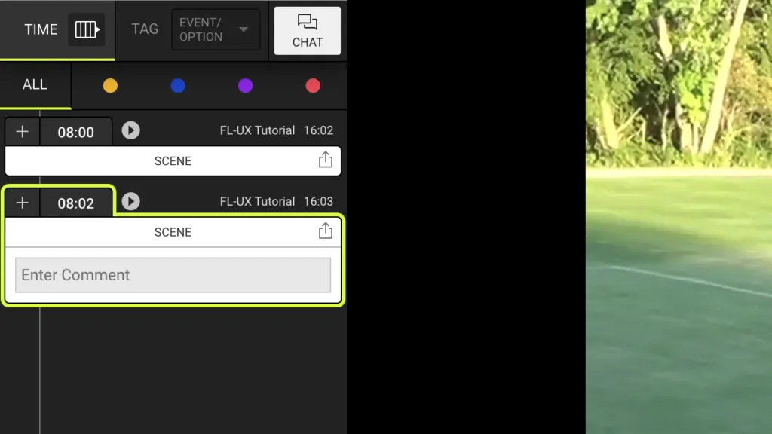The height and width of the screenshot is (434, 772).
Task: Open the SCENE bar under 08:00
Action: pyautogui.click(x=173, y=161)
